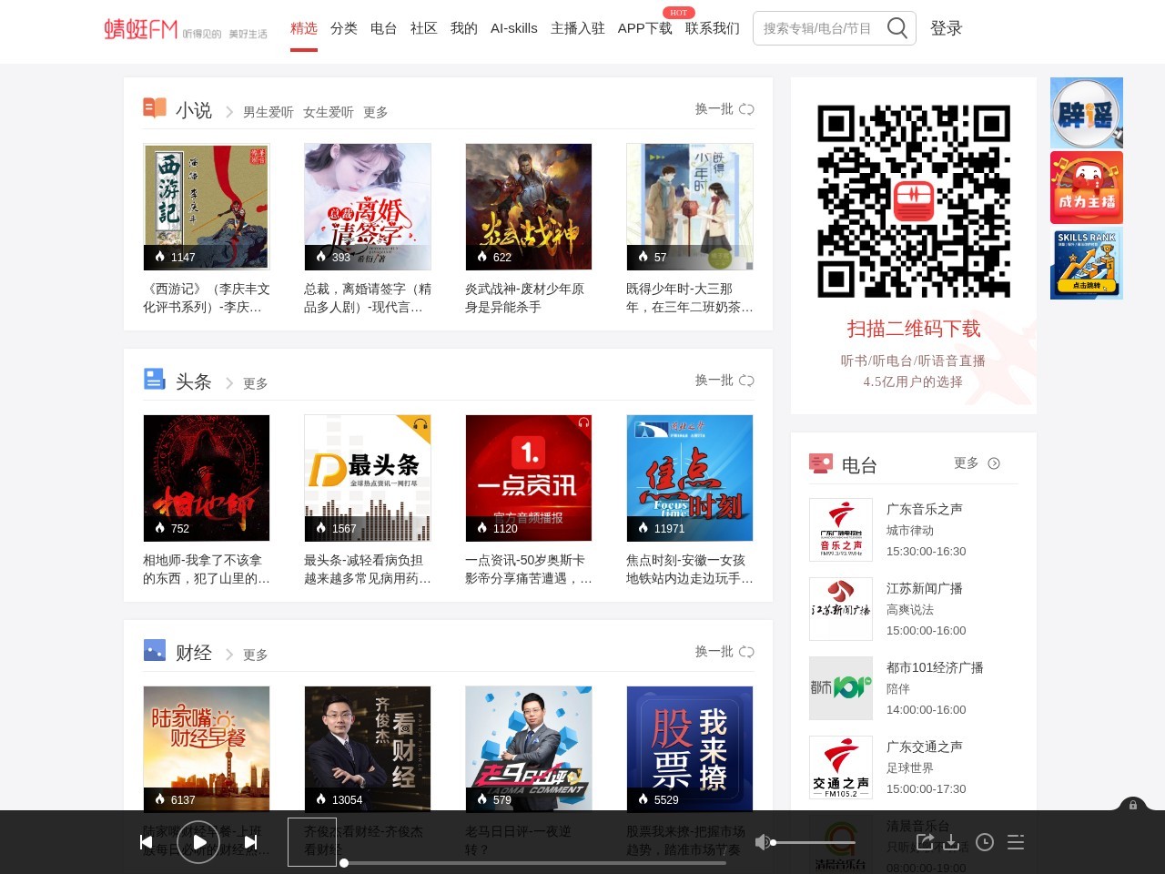Open 更多 arrow in the 电台 panel
1165x874 pixels.
click(x=995, y=463)
